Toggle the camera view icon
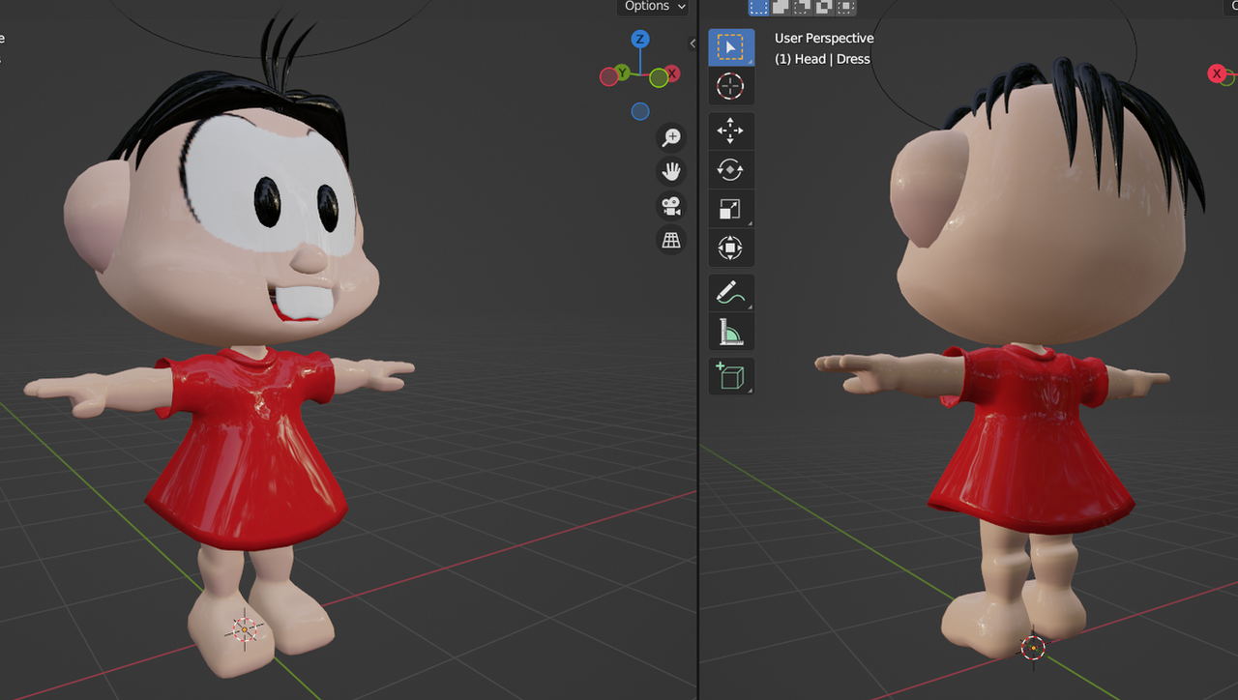This screenshot has height=700, width=1238. pos(671,205)
